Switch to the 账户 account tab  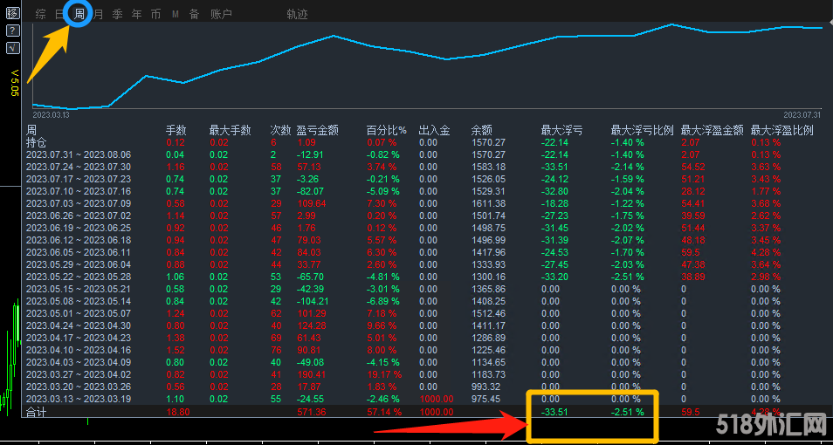pyautogui.click(x=222, y=14)
